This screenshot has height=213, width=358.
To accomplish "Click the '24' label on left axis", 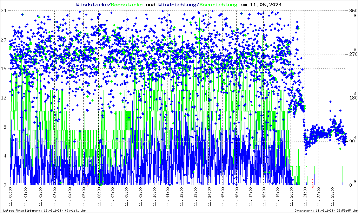I will pyautogui.click(x=4, y=11).
